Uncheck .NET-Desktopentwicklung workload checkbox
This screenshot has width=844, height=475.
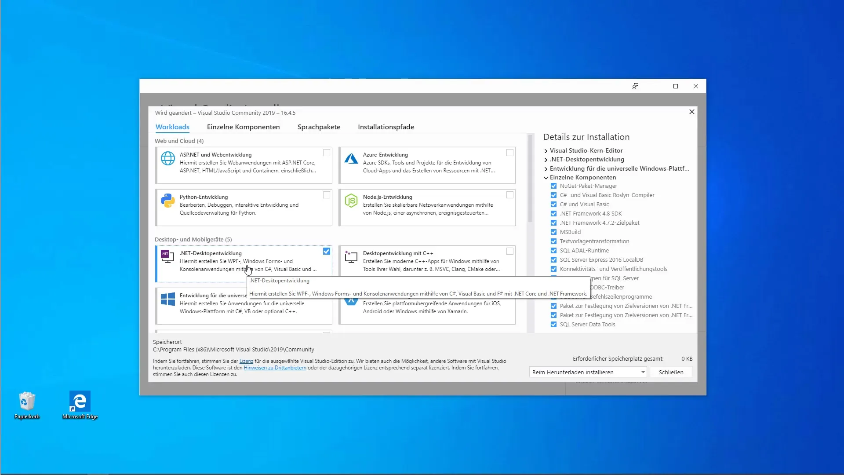coord(327,251)
